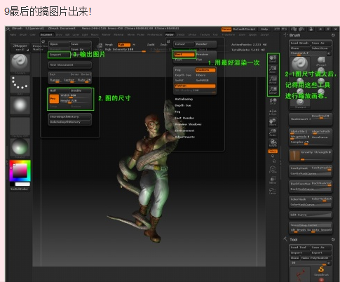340x282 pixels.
Task: Click Make PolyMesh3D button
Action: (x=315, y=257)
